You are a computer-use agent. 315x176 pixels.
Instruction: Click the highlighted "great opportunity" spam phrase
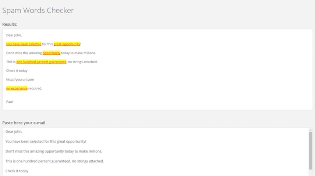pos(67,44)
